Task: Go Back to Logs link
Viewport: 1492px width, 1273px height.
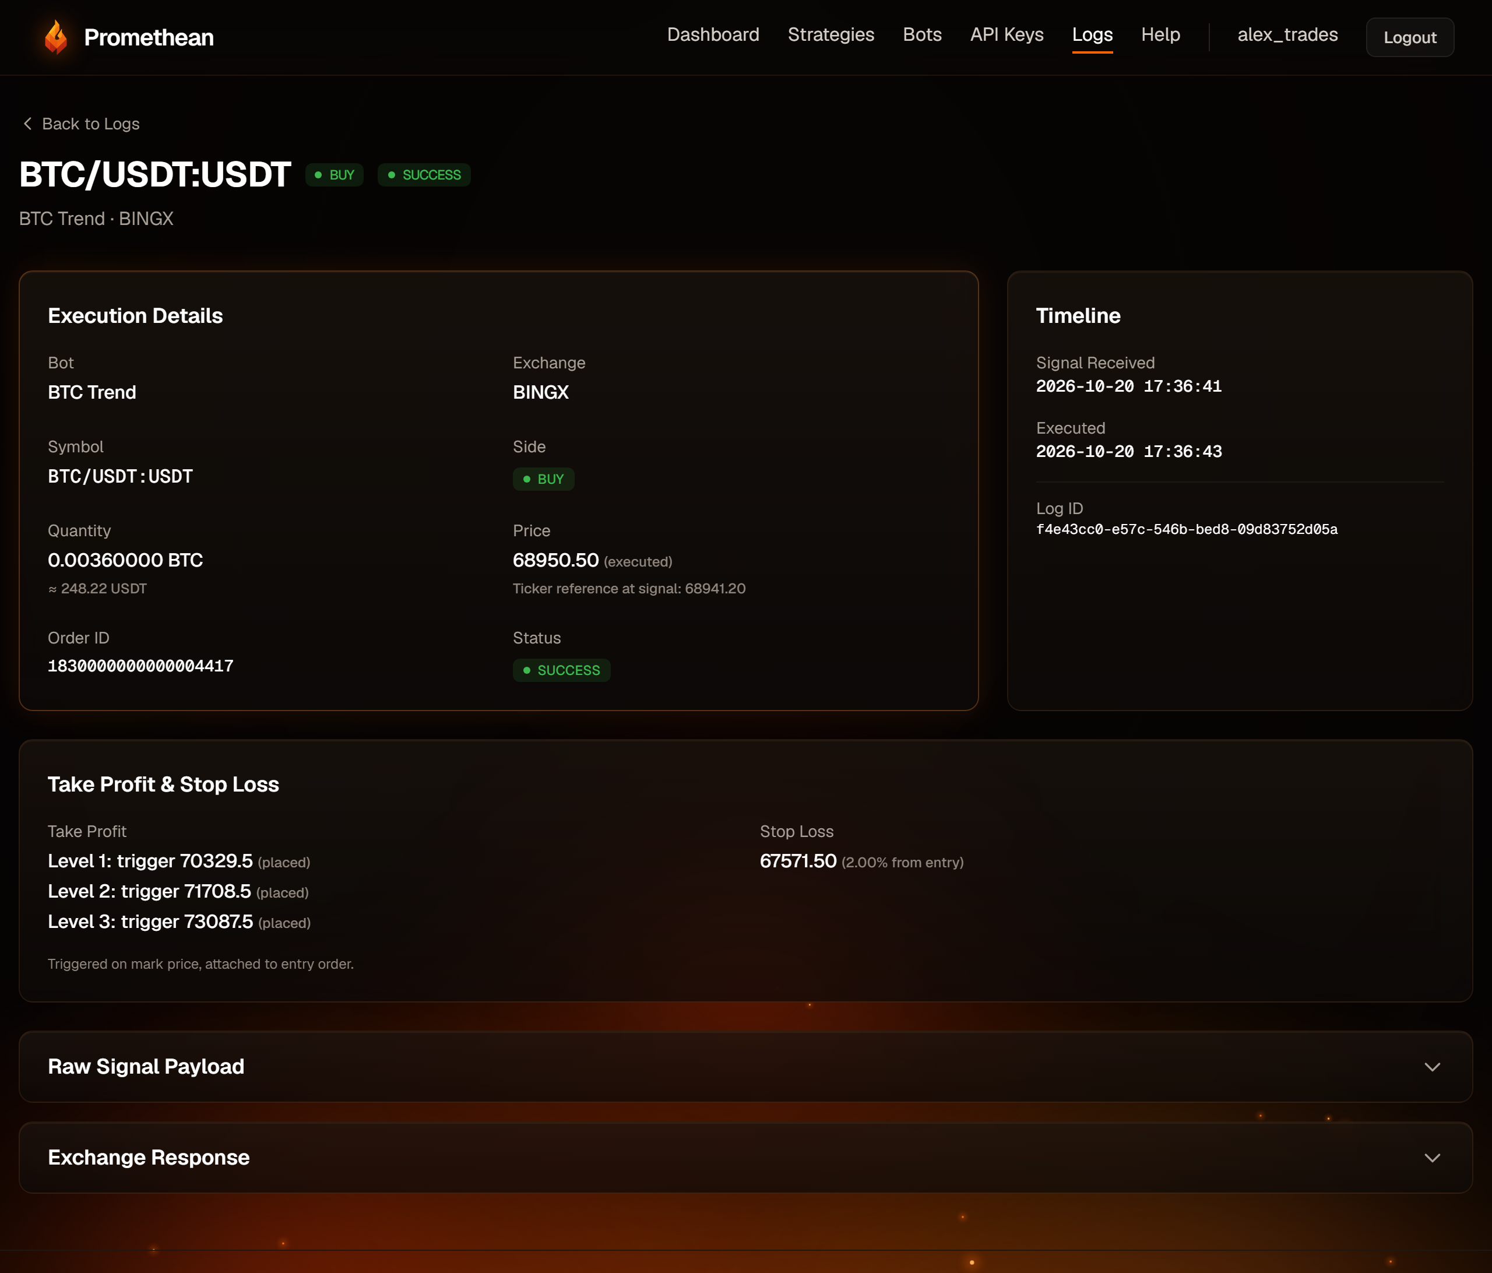Action: pyautogui.click(x=91, y=124)
